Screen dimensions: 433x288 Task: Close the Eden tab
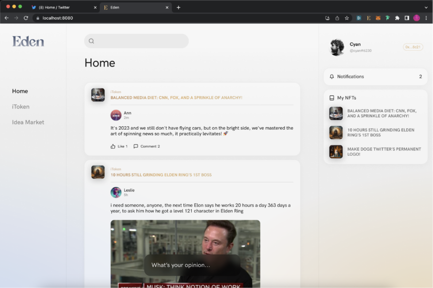(x=167, y=8)
